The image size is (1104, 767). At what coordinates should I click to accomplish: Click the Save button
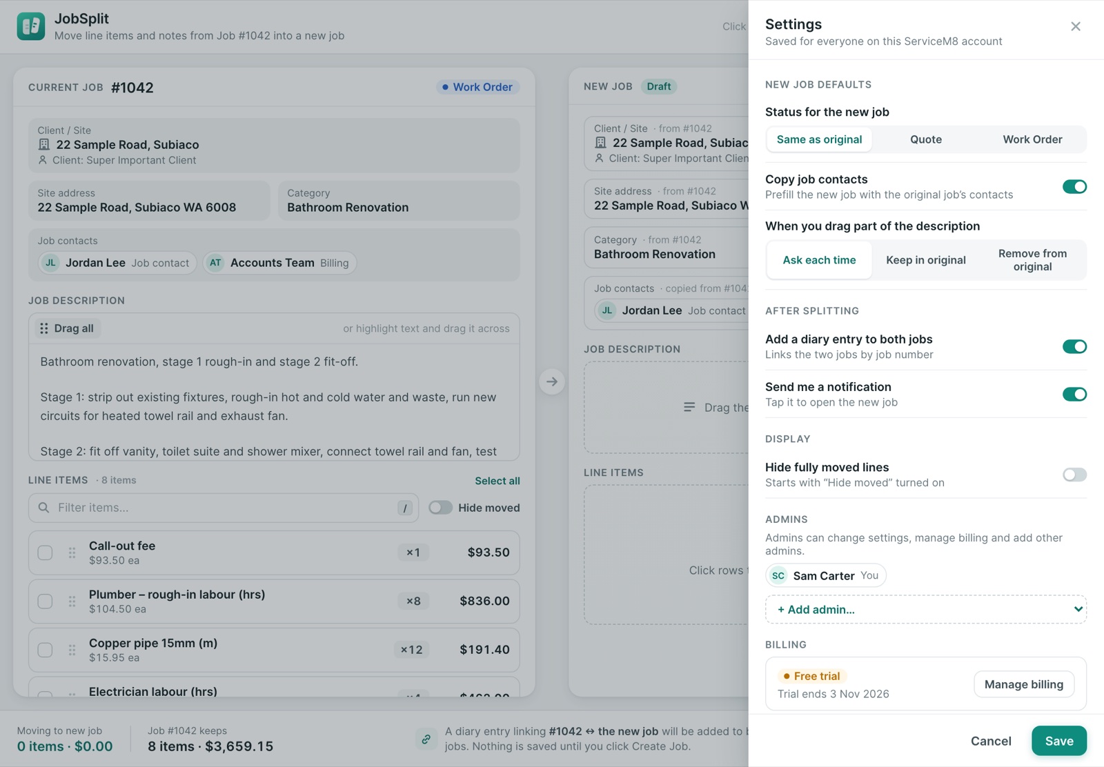coord(1059,741)
